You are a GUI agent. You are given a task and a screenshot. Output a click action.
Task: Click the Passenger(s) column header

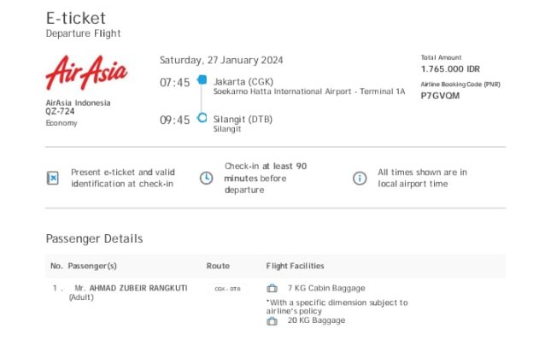coord(92,266)
